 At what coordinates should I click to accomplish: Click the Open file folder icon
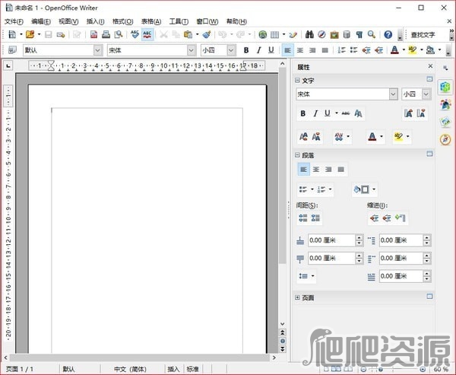pos(30,34)
